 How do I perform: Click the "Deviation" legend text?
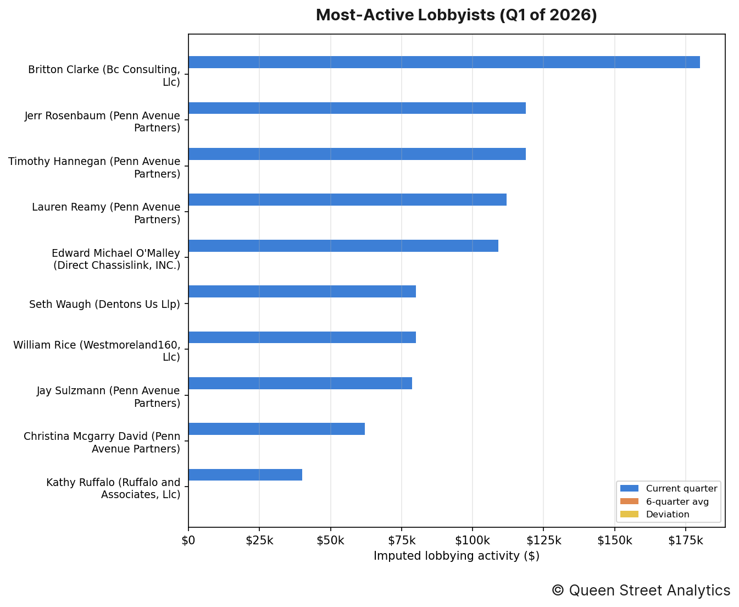click(x=668, y=514)
